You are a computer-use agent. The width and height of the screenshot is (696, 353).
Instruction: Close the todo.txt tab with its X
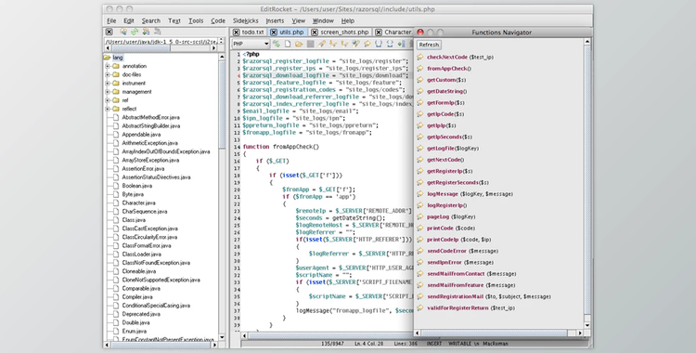(236, 32)
